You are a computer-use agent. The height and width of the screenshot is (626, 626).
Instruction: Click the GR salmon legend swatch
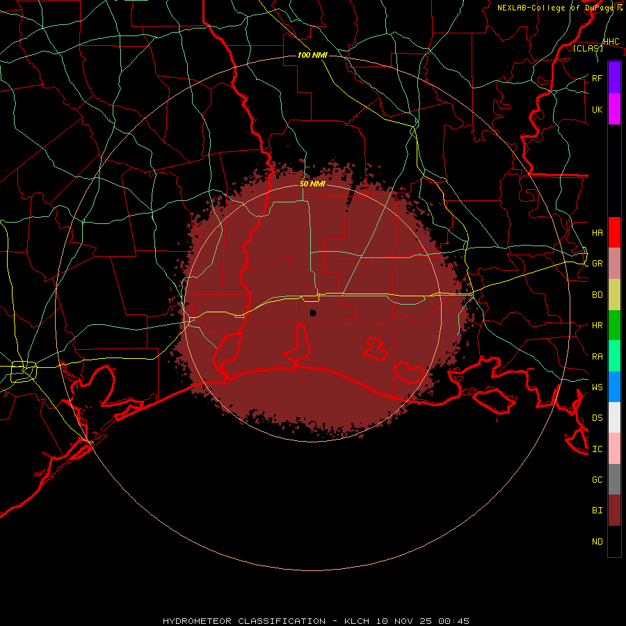pyautogui.click(x=614, y=264)
